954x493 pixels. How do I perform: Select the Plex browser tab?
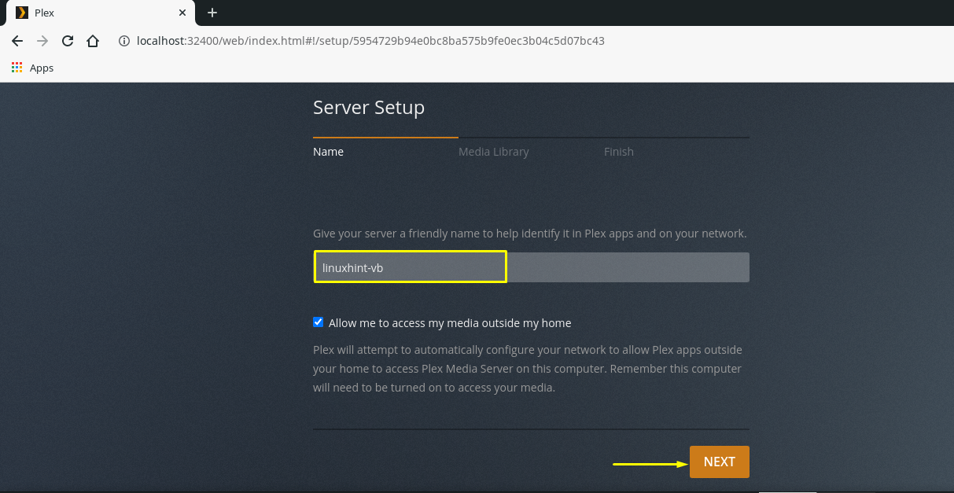tap(100, 13)
